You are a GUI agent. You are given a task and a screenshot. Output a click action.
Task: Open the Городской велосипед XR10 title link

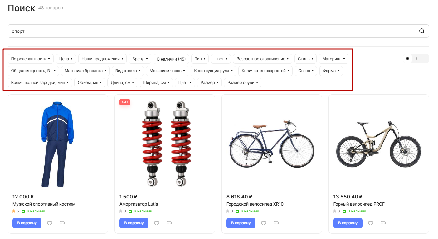tap(255, 204)
